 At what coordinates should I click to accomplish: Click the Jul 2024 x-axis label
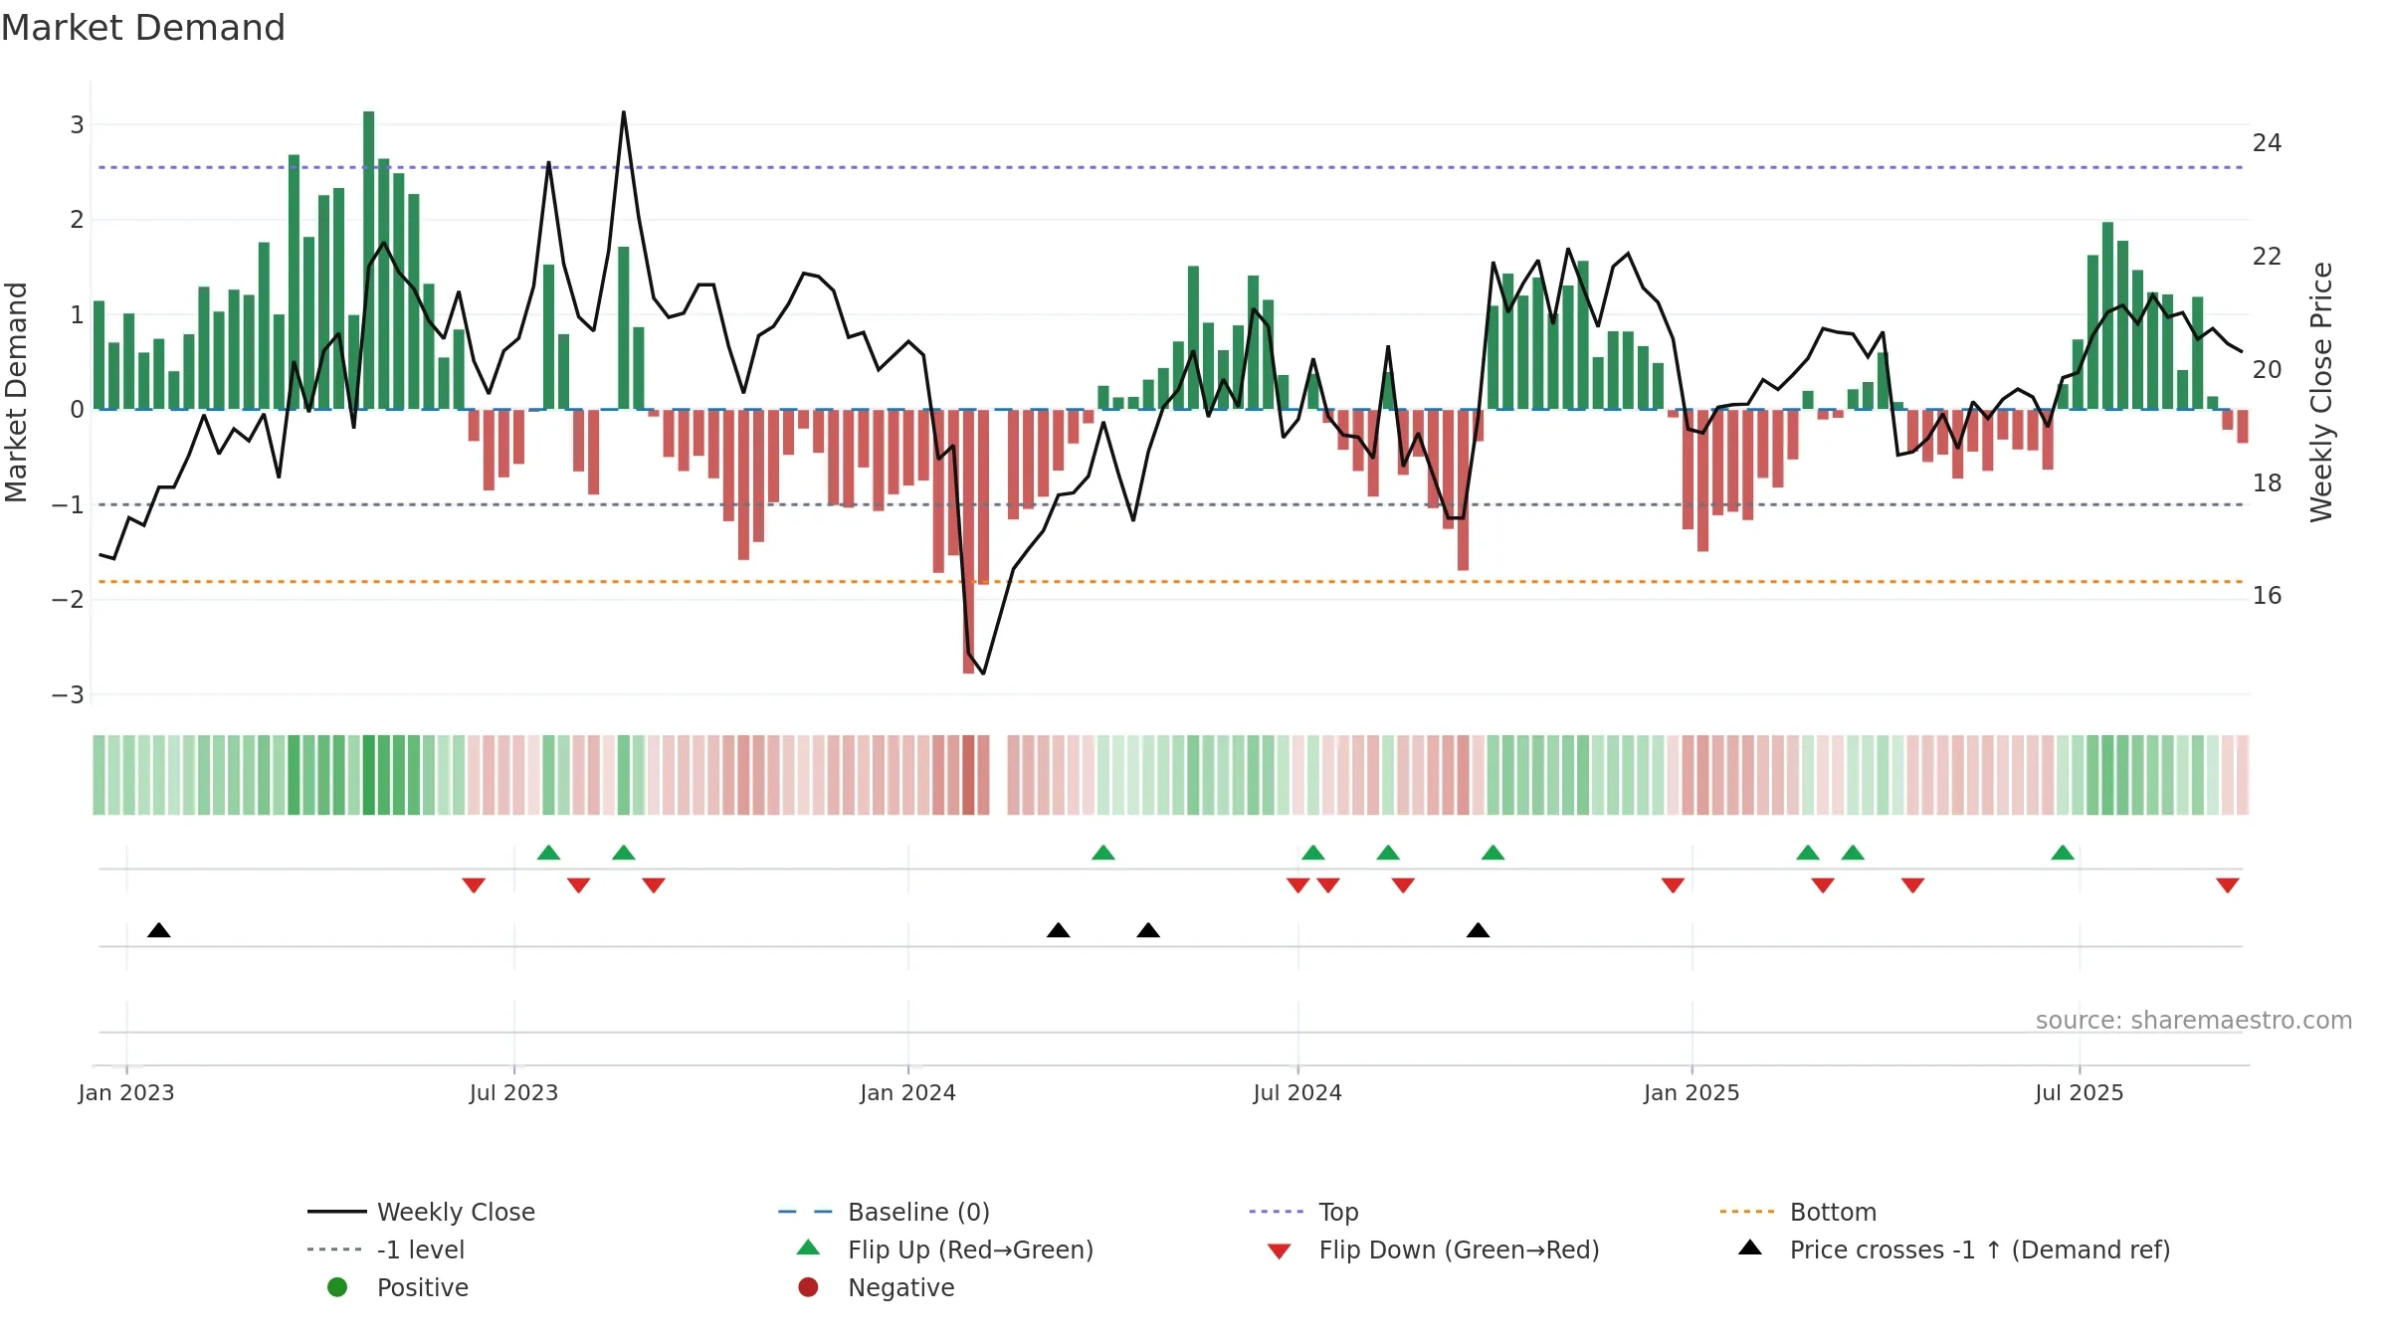click(x=1297, y=1093)
